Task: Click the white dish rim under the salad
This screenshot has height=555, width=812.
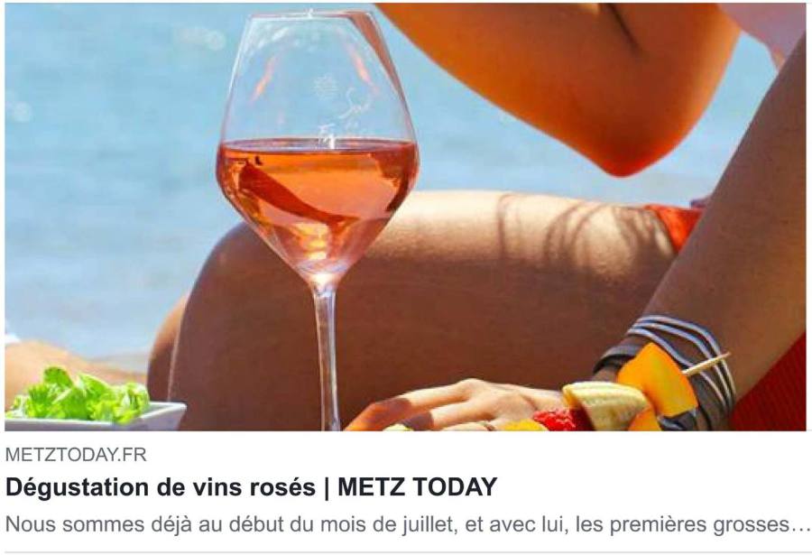Action: 96,417
